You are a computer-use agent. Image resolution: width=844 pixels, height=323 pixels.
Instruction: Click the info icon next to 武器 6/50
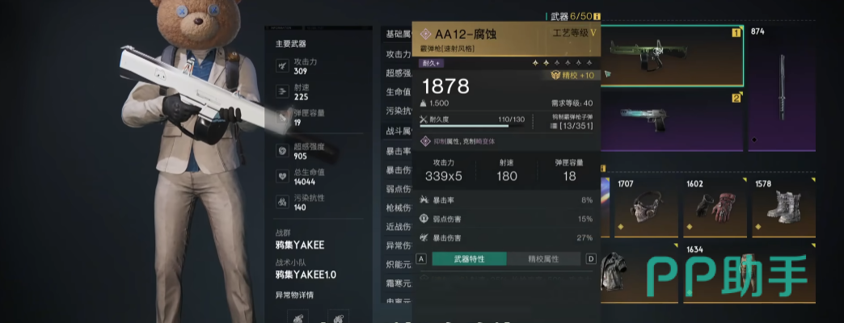597,17
